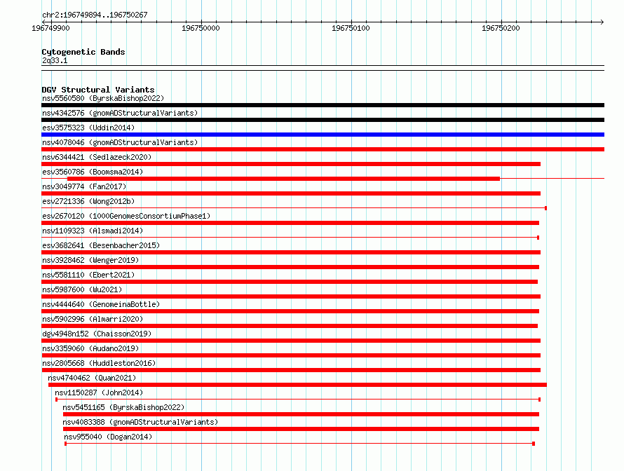This screenshot has height=471, width=624.
Task: Select the nsv5581110 (Ebert2021) label
Action: click(88, 275)
